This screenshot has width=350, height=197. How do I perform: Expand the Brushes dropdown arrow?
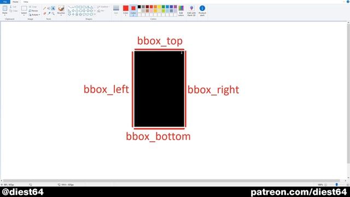pyautogui.click(x=61, y=15)
